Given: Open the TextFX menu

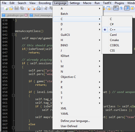Looking at the screenshot, I should (107, 3).
